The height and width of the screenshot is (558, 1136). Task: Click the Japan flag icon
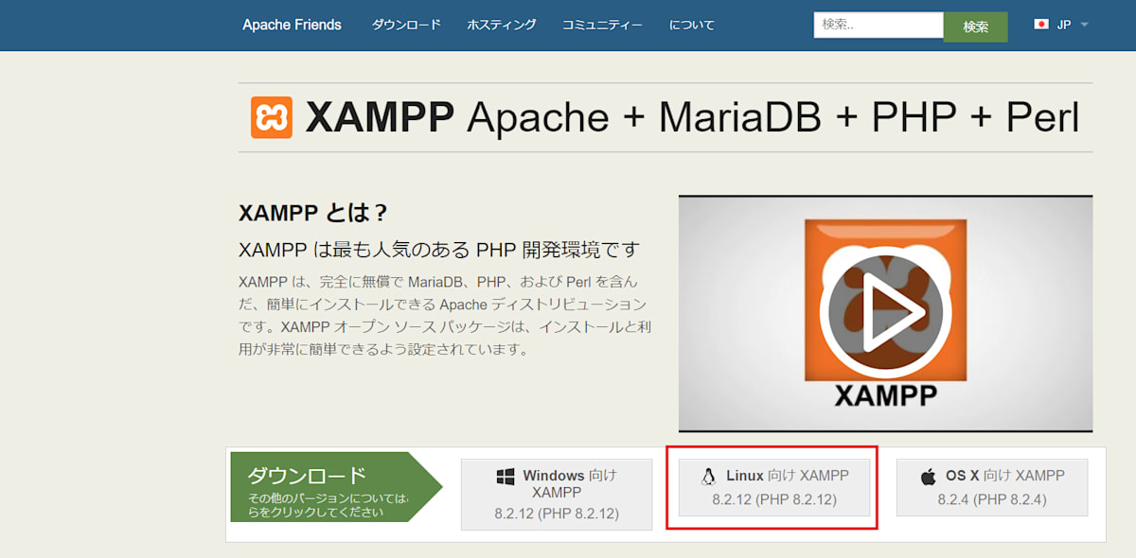(1041, 25)
